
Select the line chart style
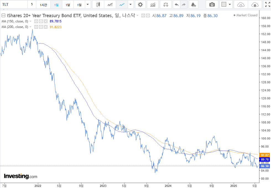(x=122, y=4)
